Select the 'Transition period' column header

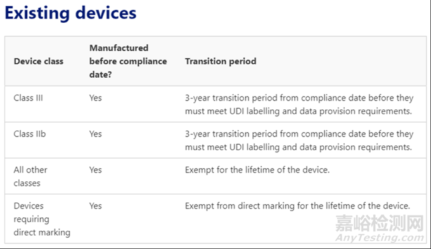point(221,61)
